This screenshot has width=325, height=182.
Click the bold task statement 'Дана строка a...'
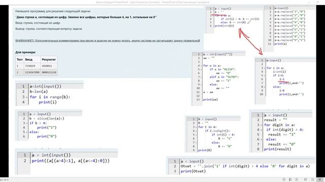click(x=86, y=17)
